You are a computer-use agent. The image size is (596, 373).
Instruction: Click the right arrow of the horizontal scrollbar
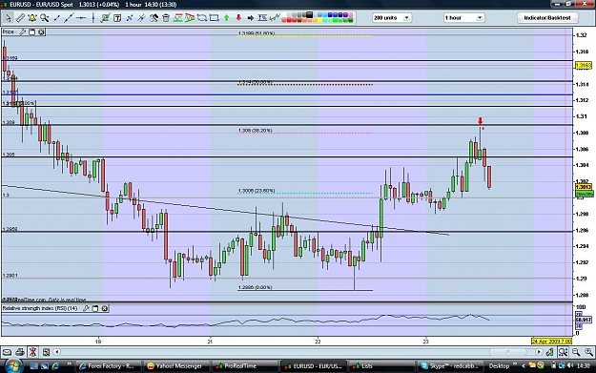pos(539,352)
